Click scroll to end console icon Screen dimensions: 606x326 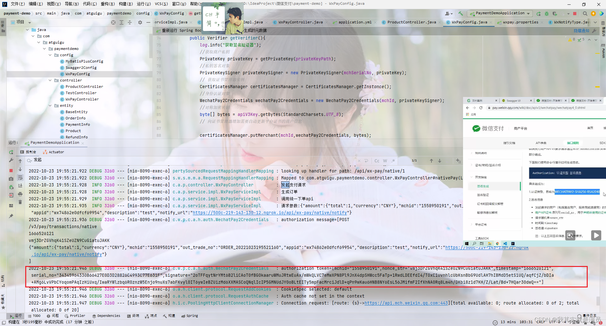click(x=20, y=186)
